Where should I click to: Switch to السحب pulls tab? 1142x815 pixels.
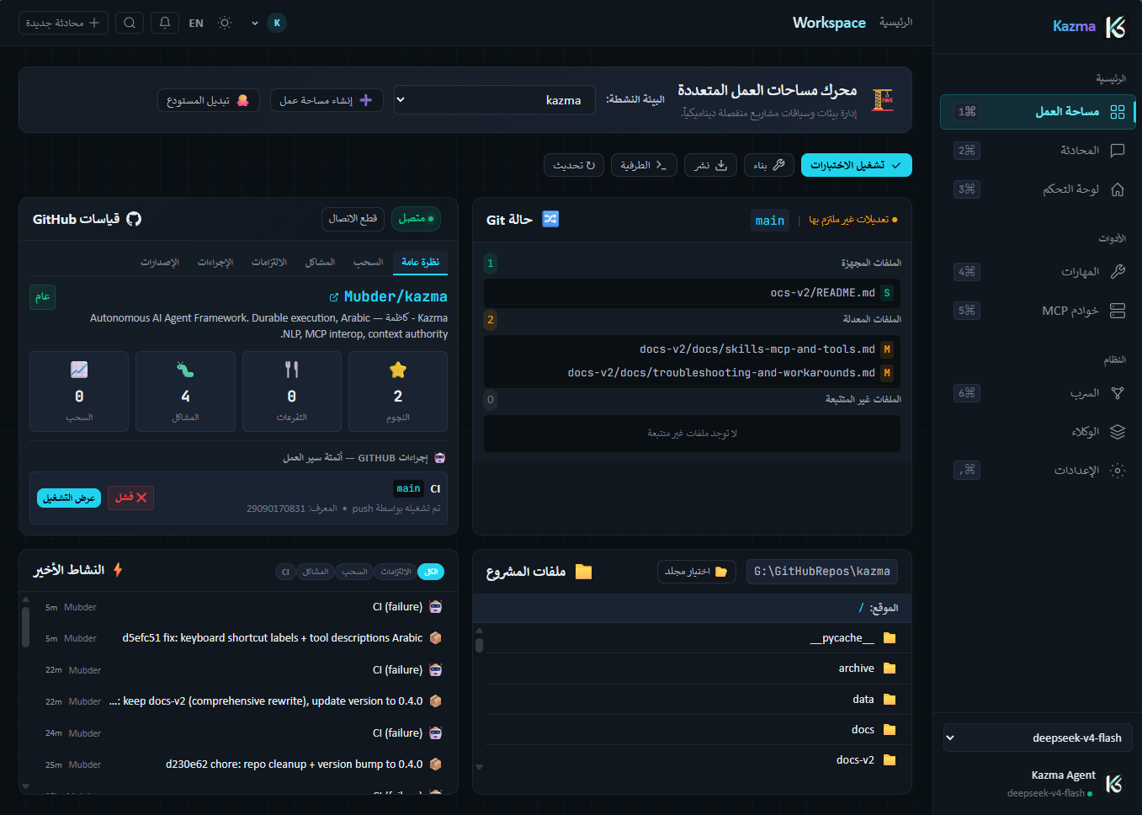pyautogui.click(x=369, y=262)
